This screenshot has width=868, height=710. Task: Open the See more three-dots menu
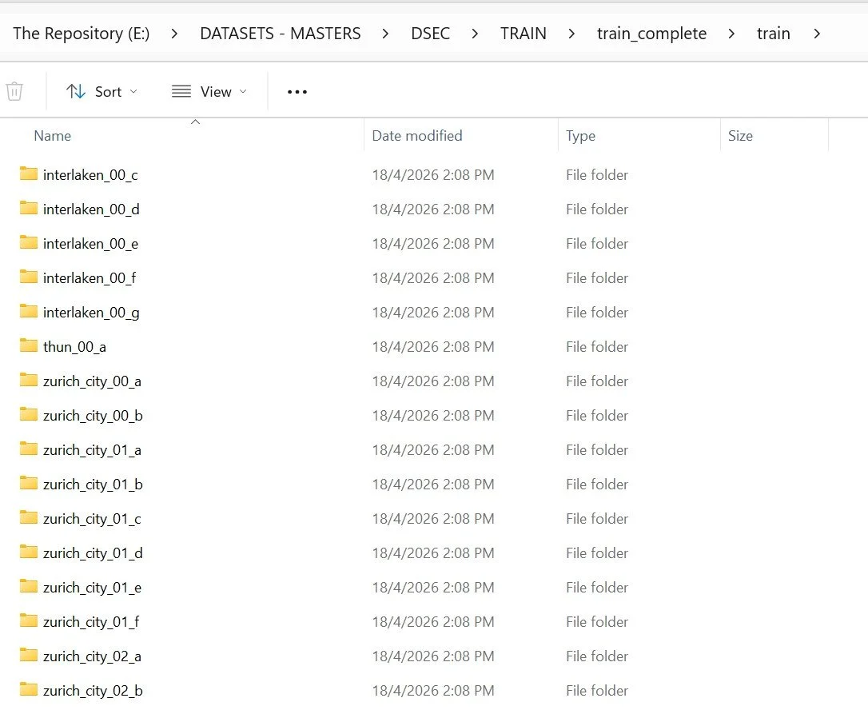[x=297, y=92]
